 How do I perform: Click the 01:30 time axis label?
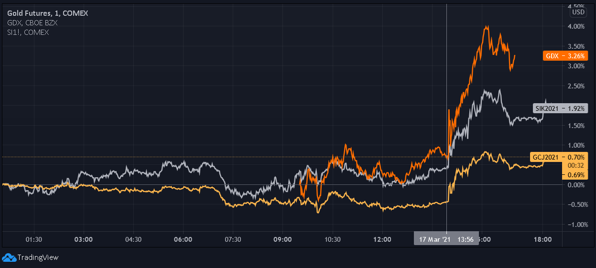33,239
